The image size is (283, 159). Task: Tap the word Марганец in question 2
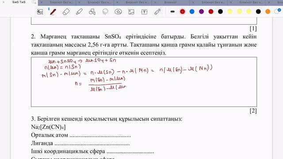(54, 37)
